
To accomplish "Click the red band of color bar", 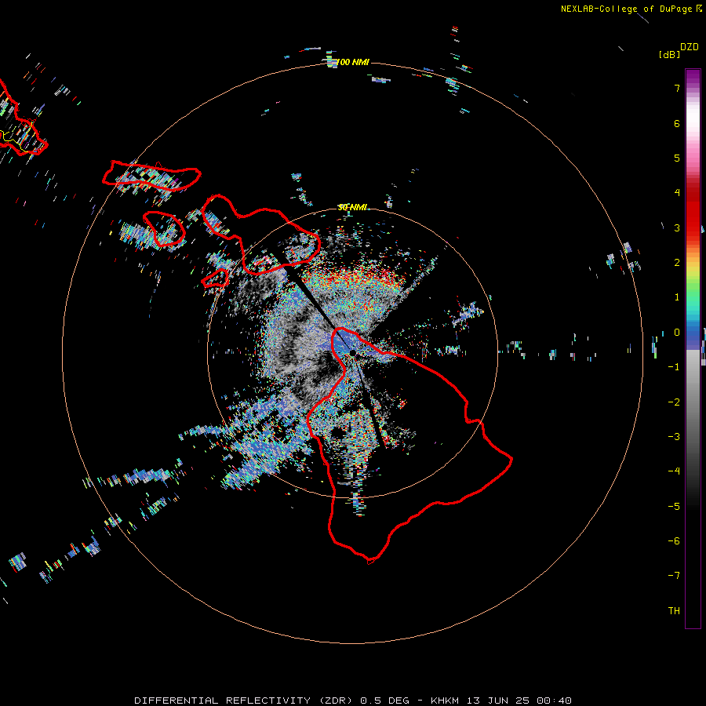I will [x=693, y=212].
